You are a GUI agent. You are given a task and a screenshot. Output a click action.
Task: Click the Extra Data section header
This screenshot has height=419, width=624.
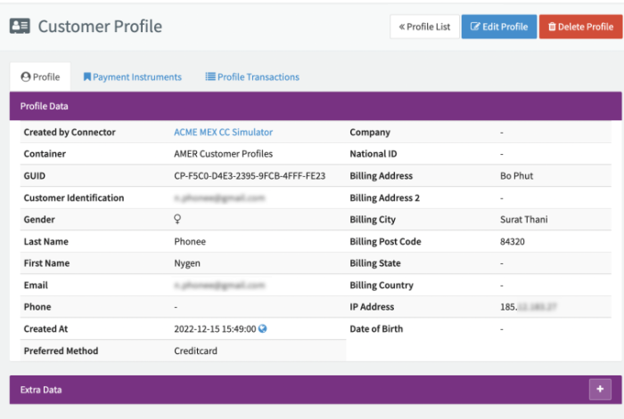click(x=316, y=390)
